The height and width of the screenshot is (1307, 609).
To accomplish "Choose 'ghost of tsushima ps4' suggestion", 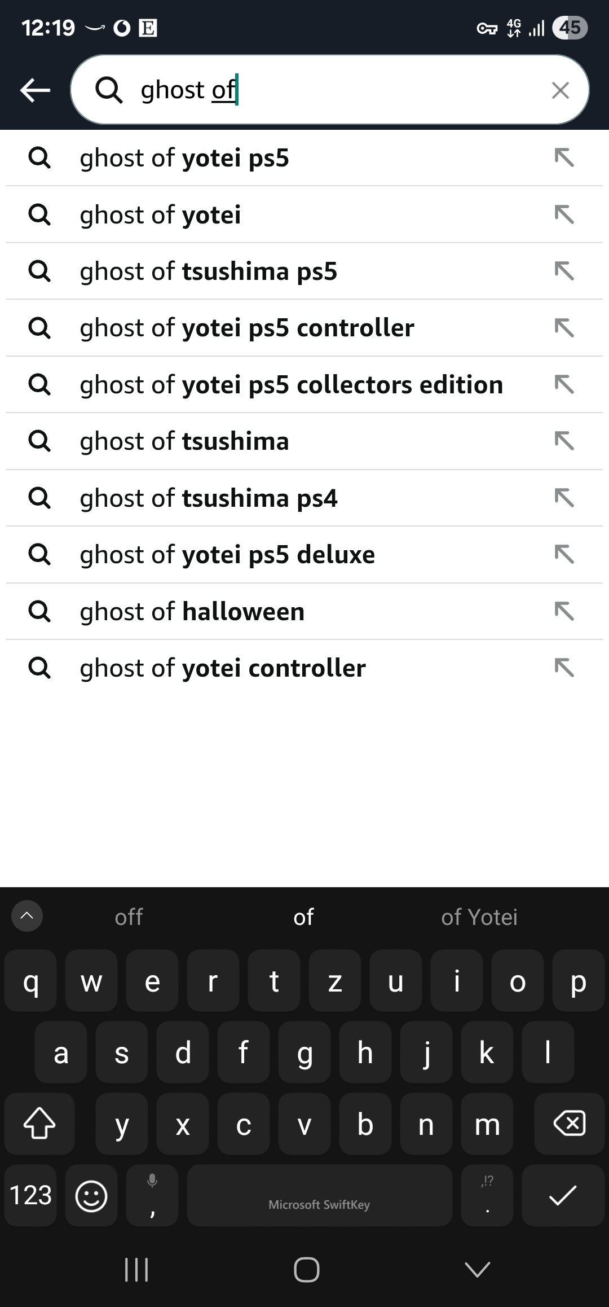I will pos(209,498).
